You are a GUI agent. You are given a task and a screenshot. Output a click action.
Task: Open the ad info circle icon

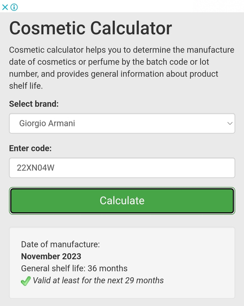pyautogui.click(x=14, y=8)
